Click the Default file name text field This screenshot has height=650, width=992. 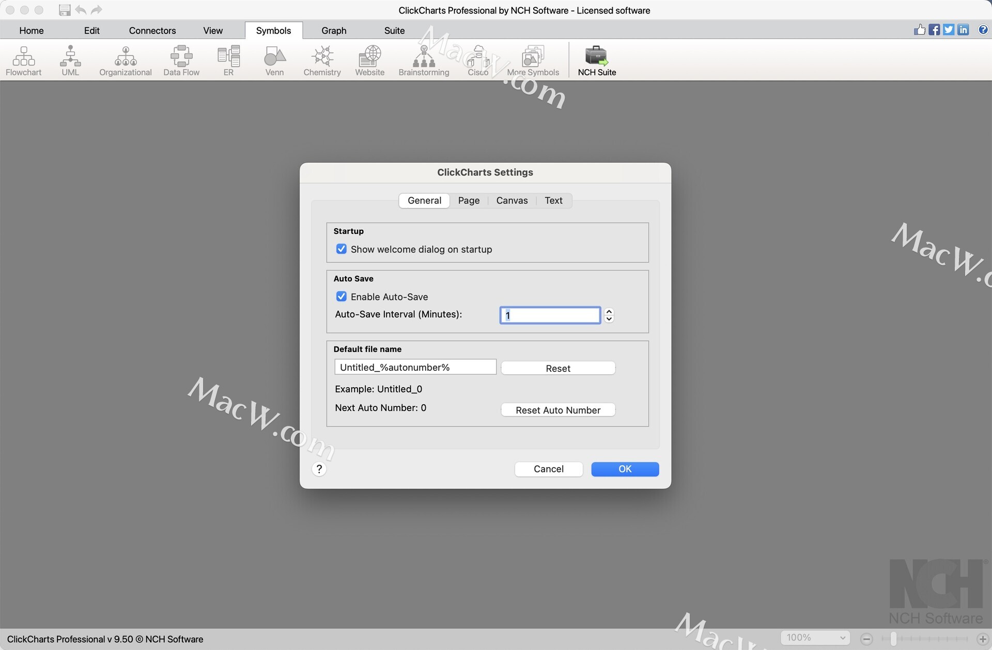coord(415,367)
